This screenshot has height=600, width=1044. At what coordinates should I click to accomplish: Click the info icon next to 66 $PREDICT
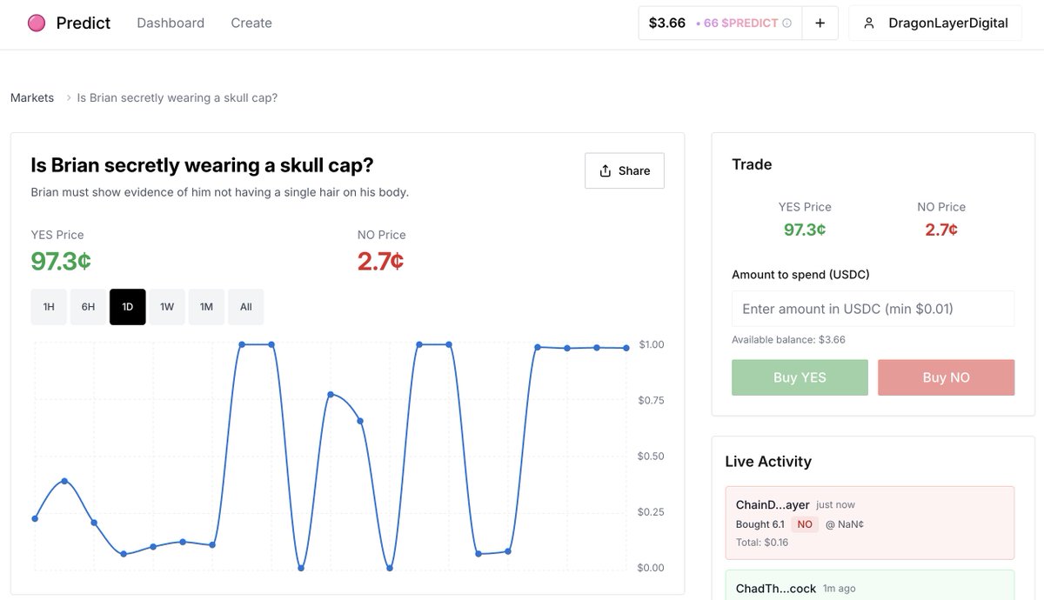point(787,23)
